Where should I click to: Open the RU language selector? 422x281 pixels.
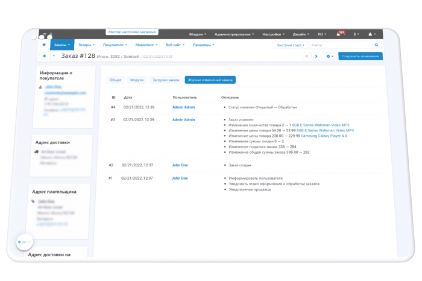322,34
